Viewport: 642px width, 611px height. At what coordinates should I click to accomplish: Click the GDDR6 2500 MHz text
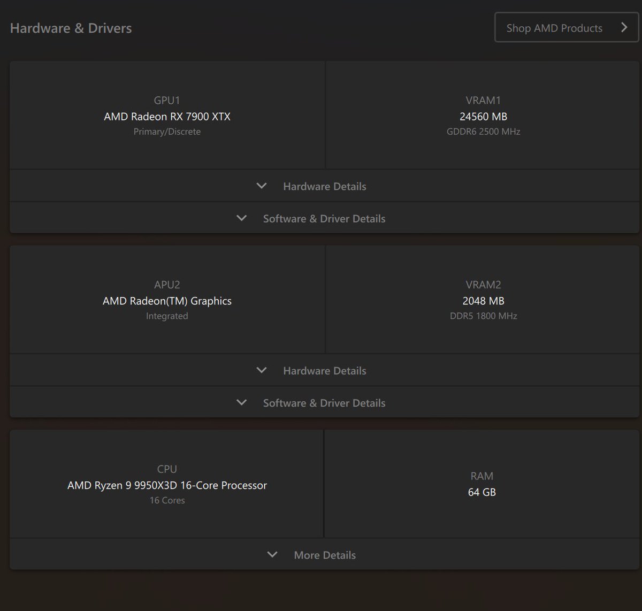click(x=483, y=132)
